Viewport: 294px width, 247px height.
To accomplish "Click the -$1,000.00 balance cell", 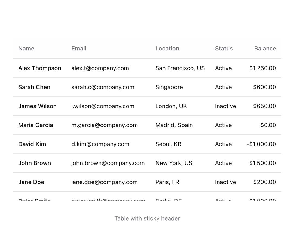I will coord(261,144).
